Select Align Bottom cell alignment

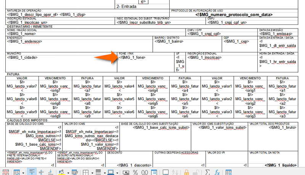(50, 172)
